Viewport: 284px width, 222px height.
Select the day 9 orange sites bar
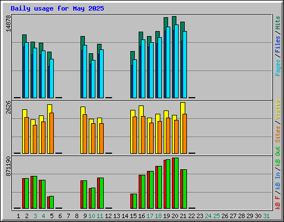coord(85,134)
